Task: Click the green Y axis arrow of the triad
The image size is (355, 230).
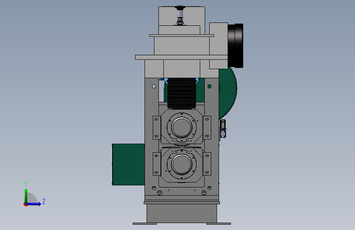Action: (x=26, y=196)
